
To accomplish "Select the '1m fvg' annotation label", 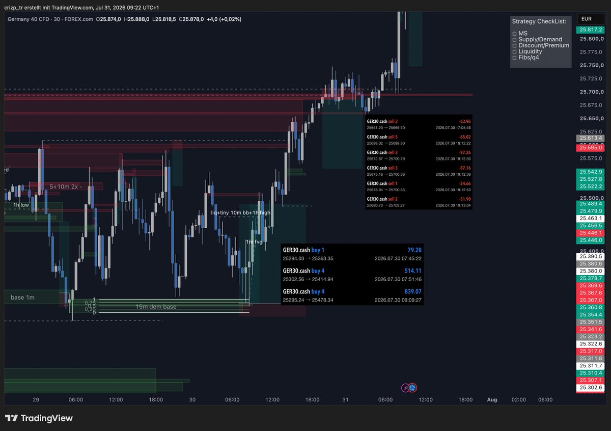I will (254, 242).
